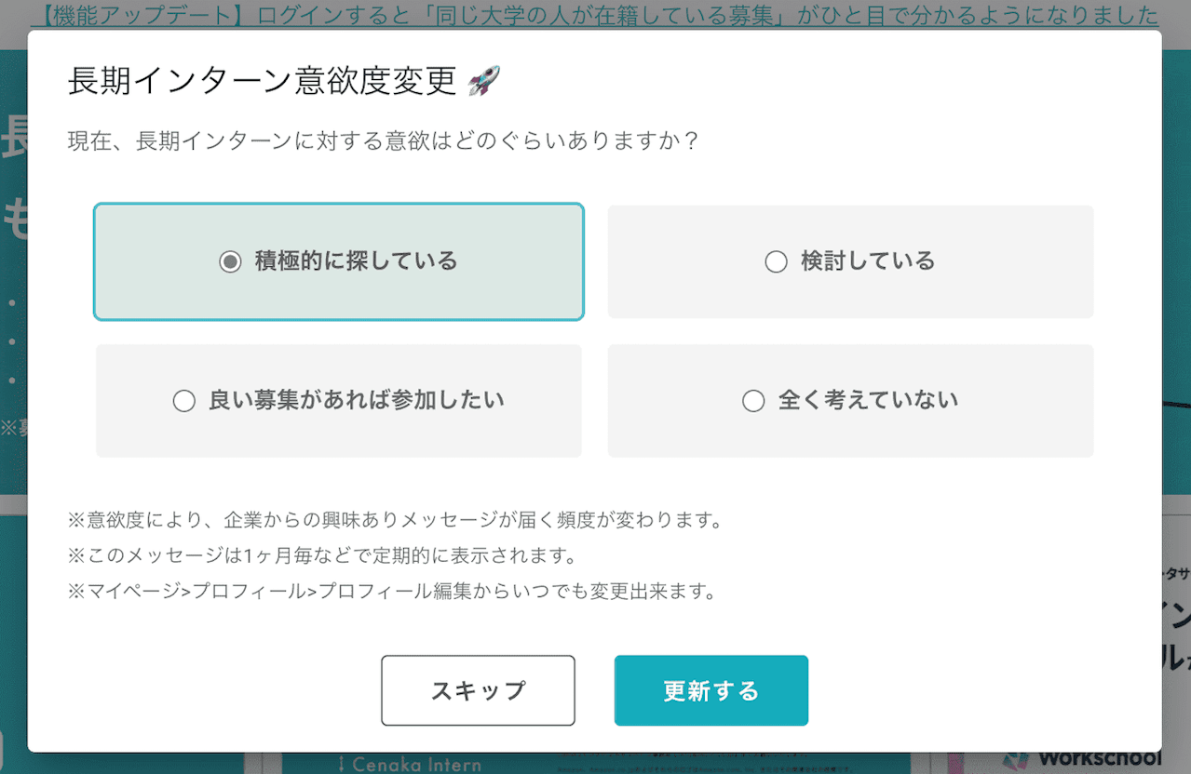This screenshot has width=1191, height=774.
Task: Dismiss the dialog with スキップ button
Action: [x=478, y=690]
